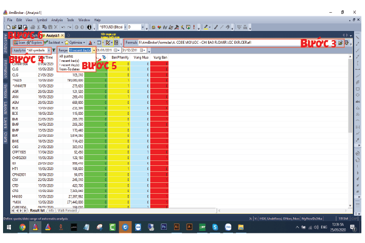Open the Analysis settings wrench icon

108,43
